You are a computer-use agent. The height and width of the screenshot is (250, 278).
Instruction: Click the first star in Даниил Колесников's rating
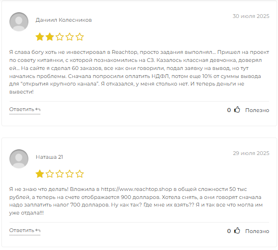tap(40, 37)
